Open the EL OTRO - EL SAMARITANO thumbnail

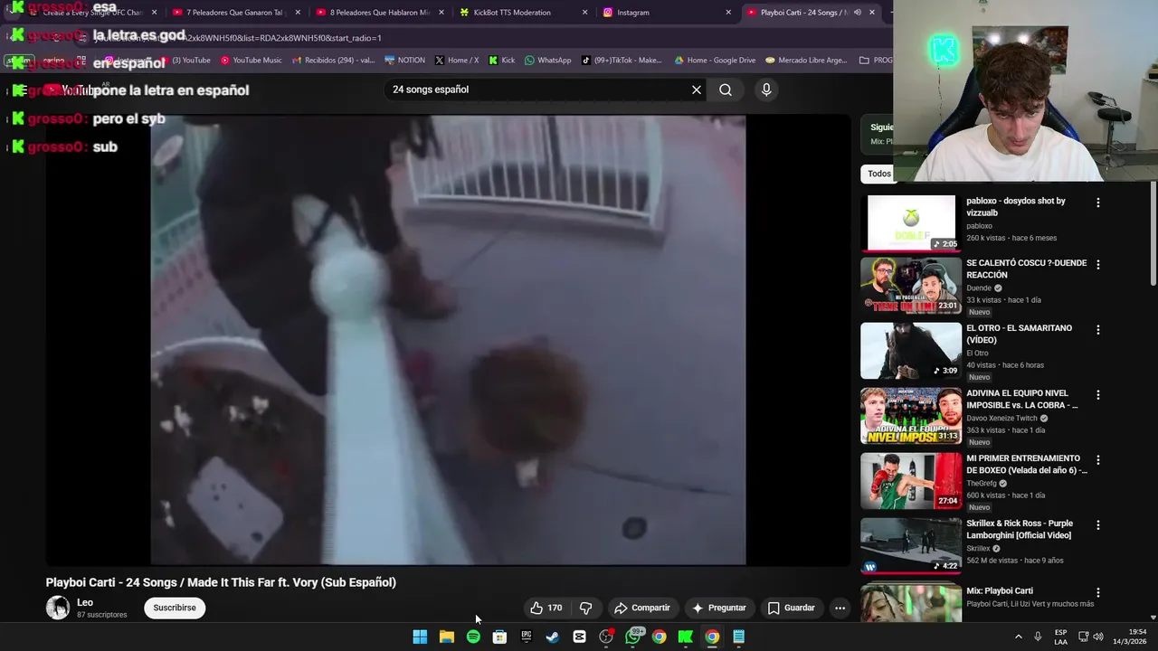coord(911,351)
